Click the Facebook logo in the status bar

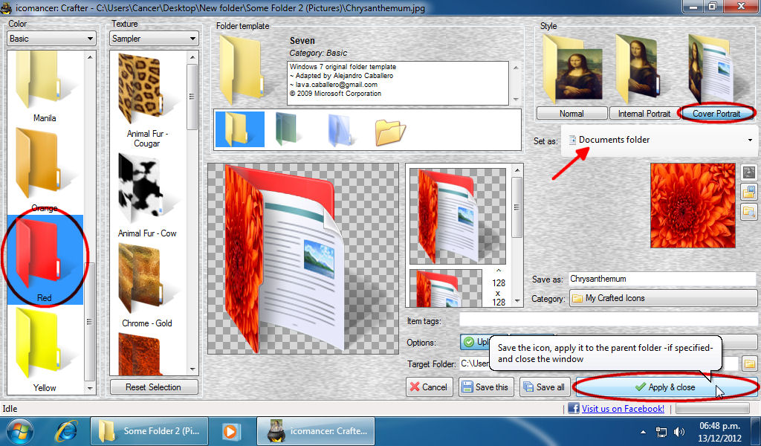[x=574, y=409]
